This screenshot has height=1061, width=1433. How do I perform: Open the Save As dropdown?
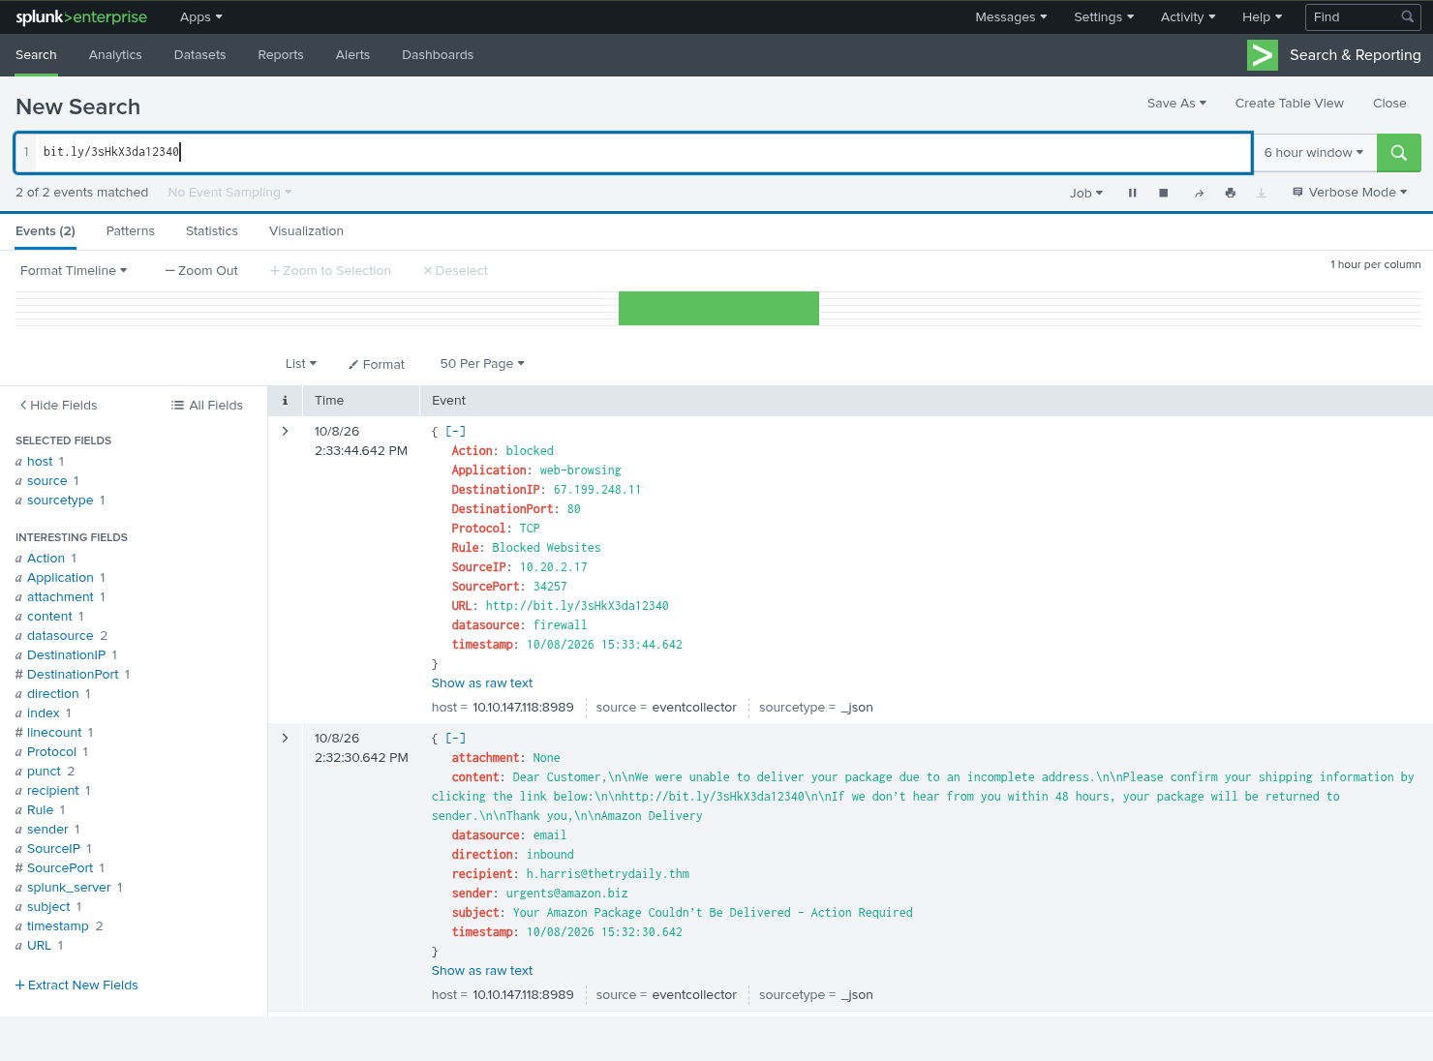[x=1176, y=104]
